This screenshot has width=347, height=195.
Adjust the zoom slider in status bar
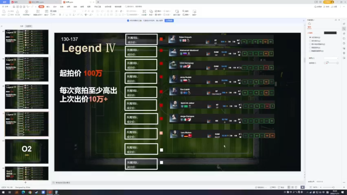(333, 187)
